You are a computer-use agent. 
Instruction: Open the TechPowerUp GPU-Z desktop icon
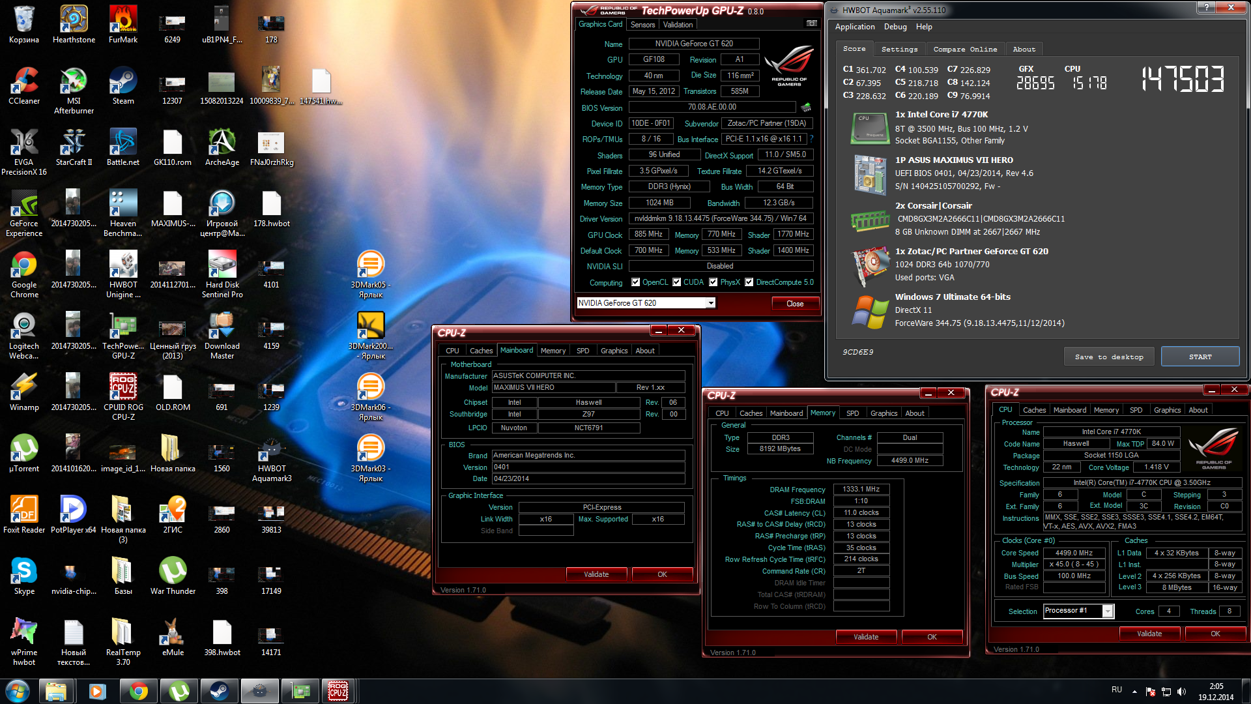(123, 336)
